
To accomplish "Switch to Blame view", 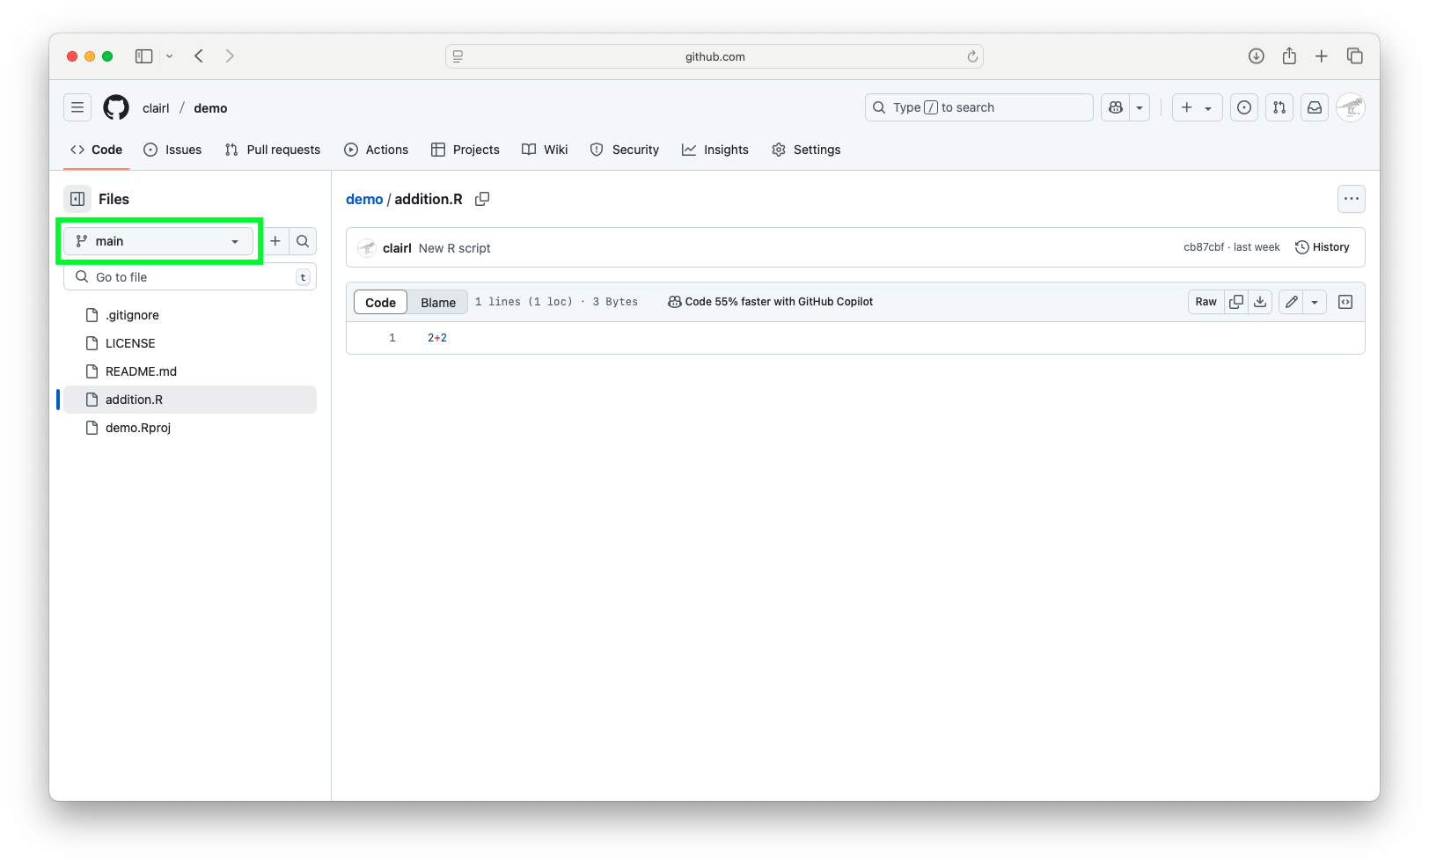I will [437, 302].
